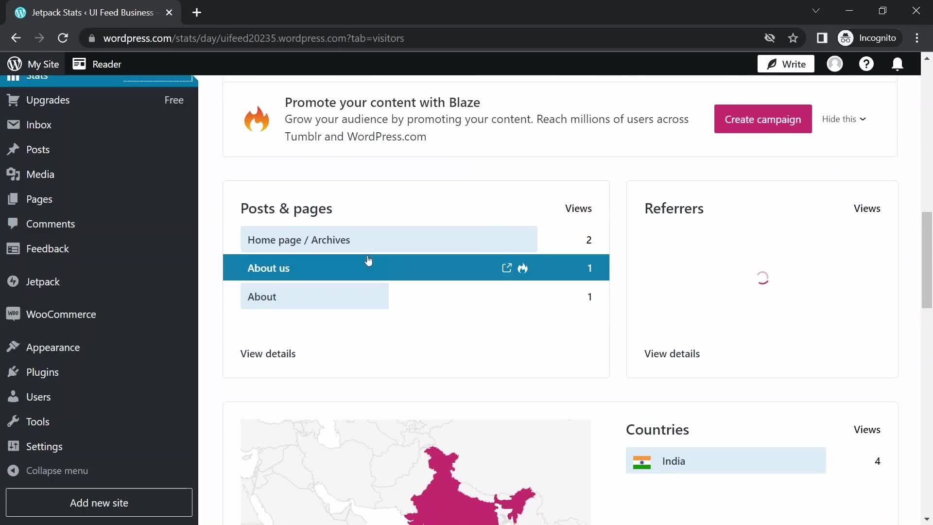Viewport: 933px width, 525px height.
Task: Go back in browser history
Action: pos(16,38)
